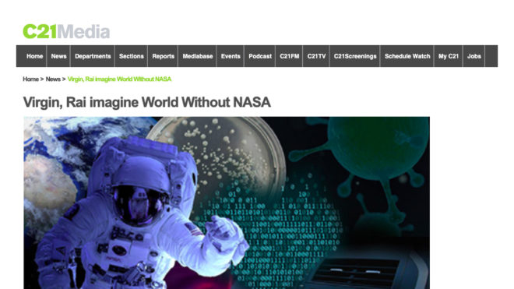Click the green article title breadcrumb

(x=119, y=79)
